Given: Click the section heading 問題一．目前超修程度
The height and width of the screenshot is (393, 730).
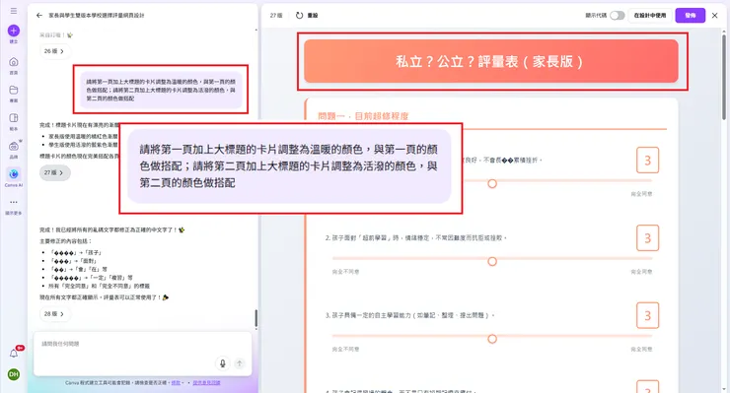Looking at the screenshot, I should [363, 116].
